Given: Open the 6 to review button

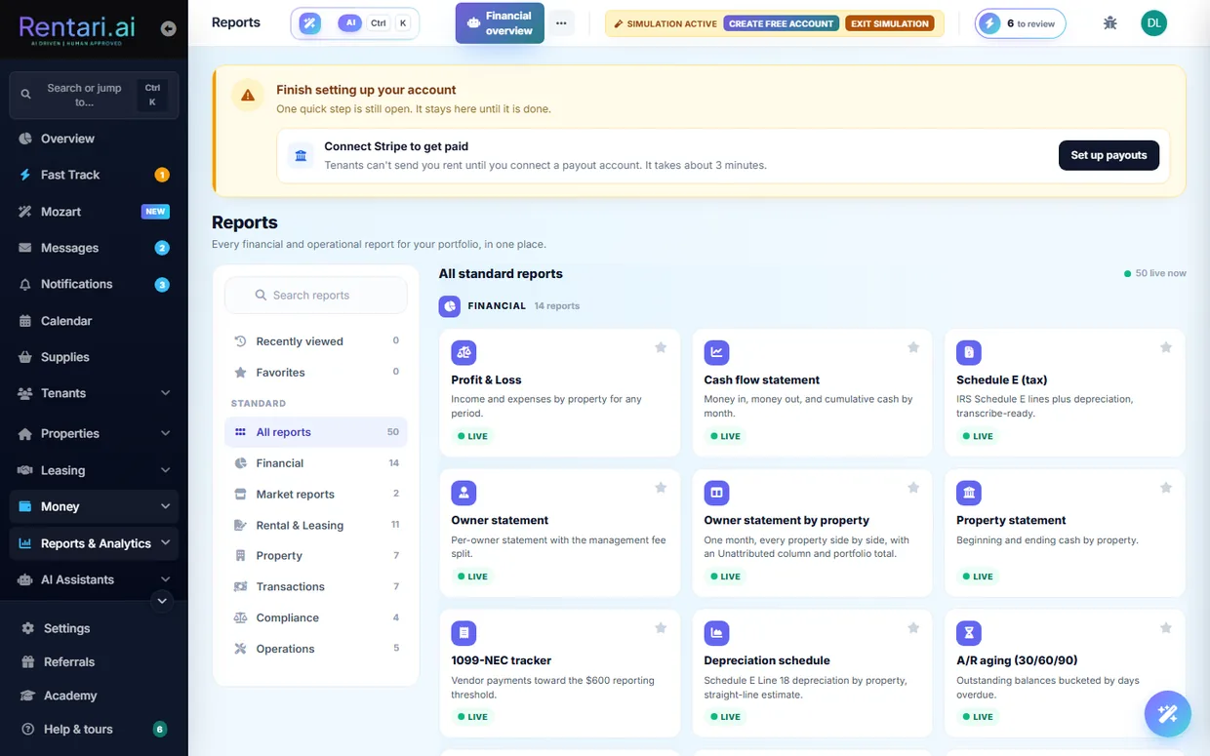Looking at the screenshot, I should pos(1021,23).
